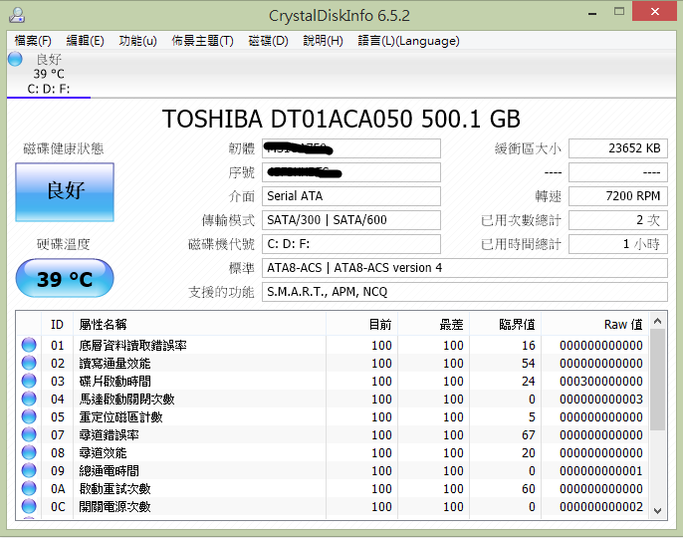Select the 底層資料讀取錯誤率 row
683x538 pixels.
point(333,346)
